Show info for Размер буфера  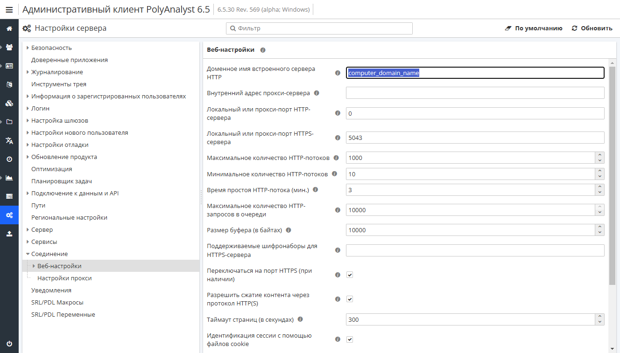point(289,230)
